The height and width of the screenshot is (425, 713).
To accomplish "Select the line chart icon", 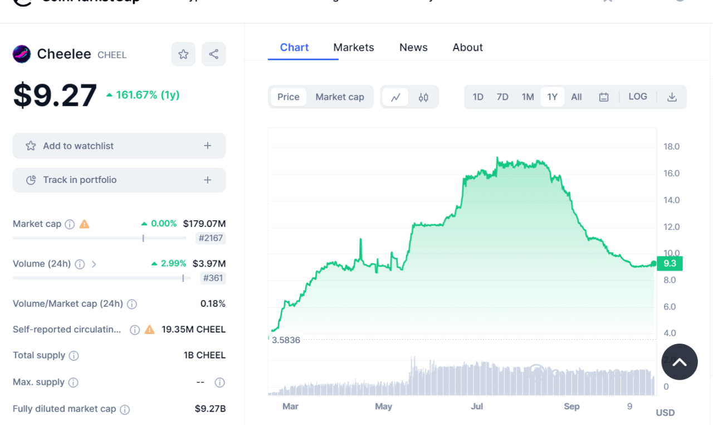I will [x=396, y=96].
